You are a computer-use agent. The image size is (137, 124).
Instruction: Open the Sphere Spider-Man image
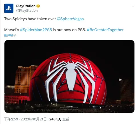coord(69,77)
